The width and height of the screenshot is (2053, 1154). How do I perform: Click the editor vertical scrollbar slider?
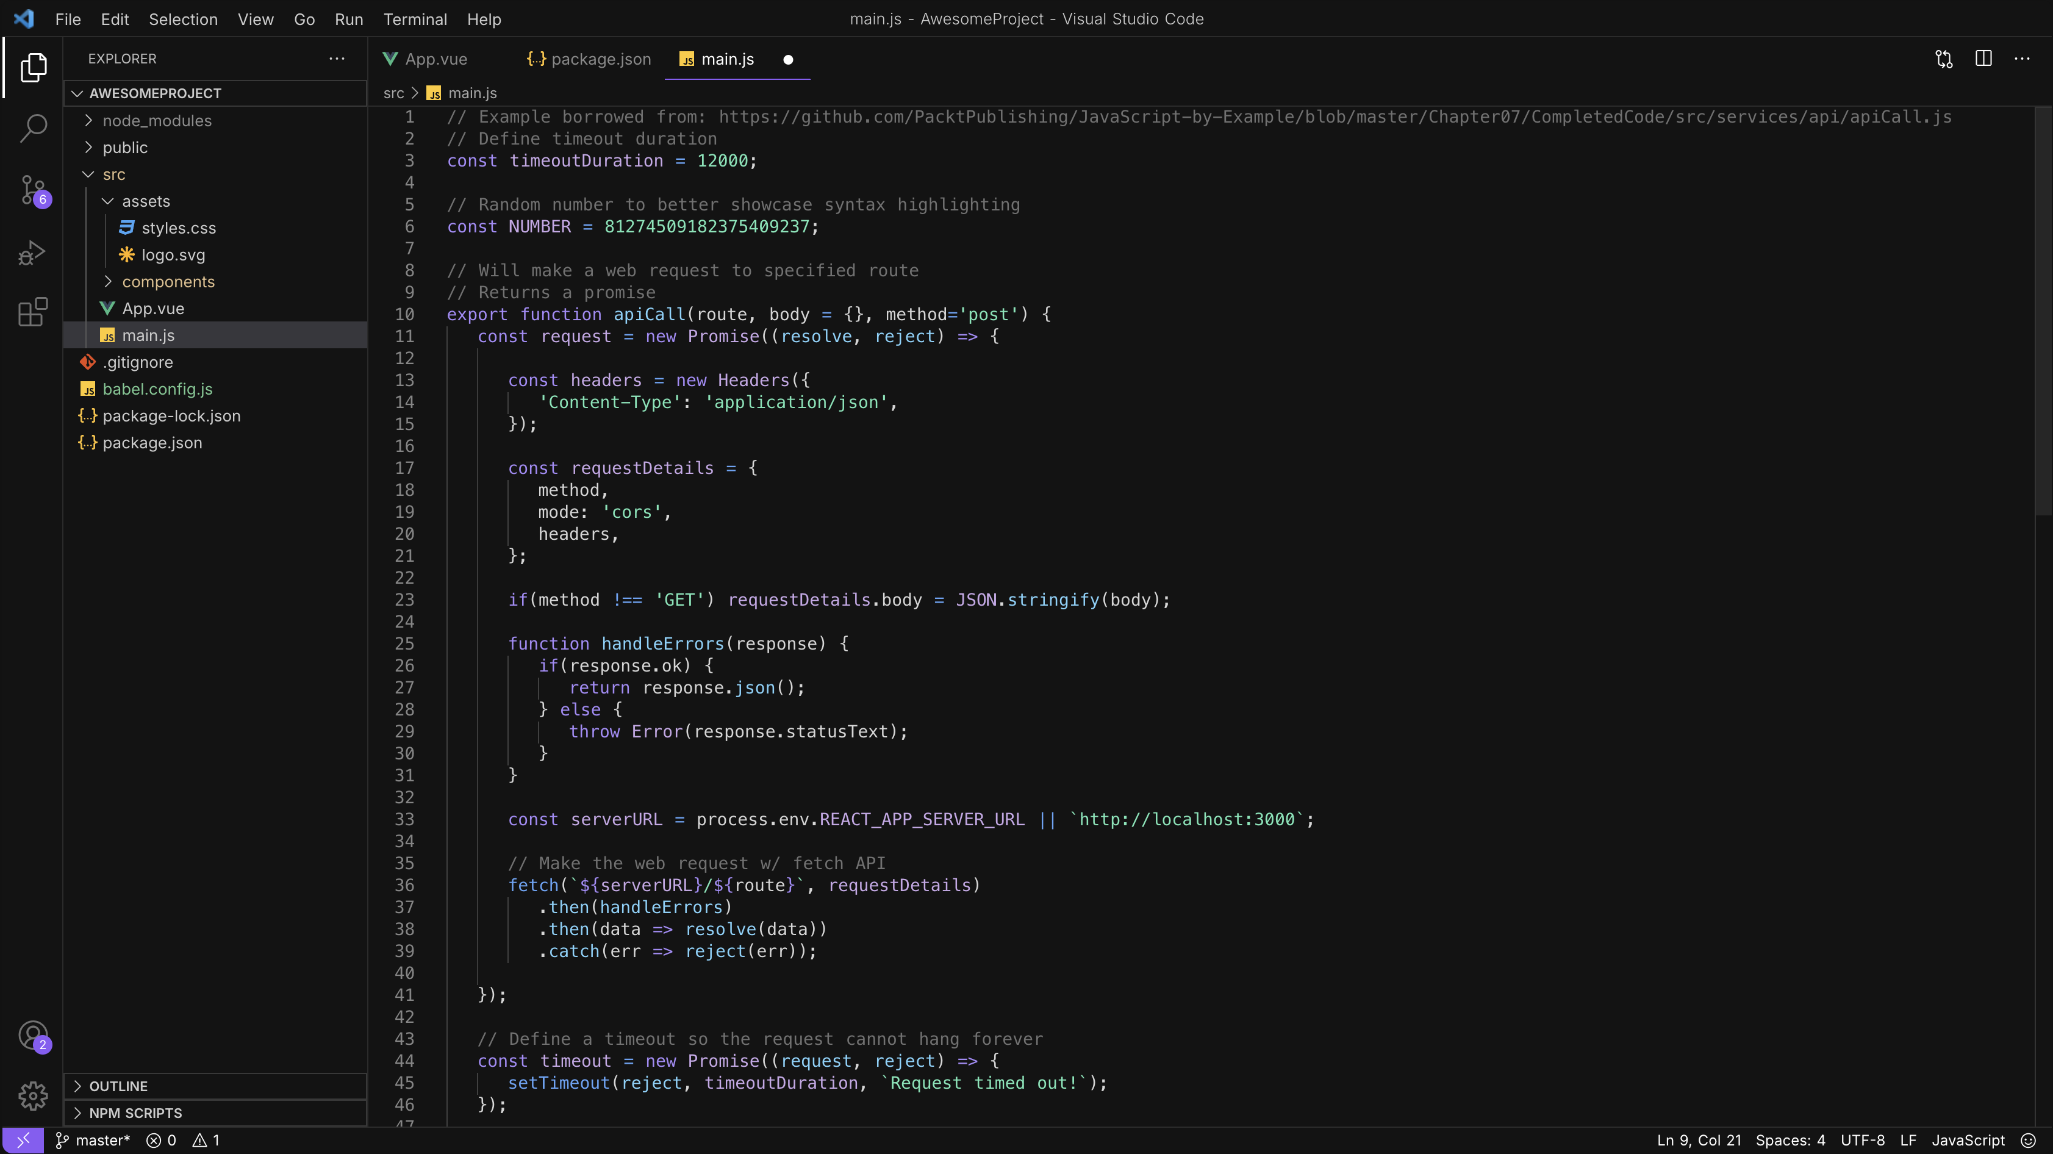tap(2043, 311)
